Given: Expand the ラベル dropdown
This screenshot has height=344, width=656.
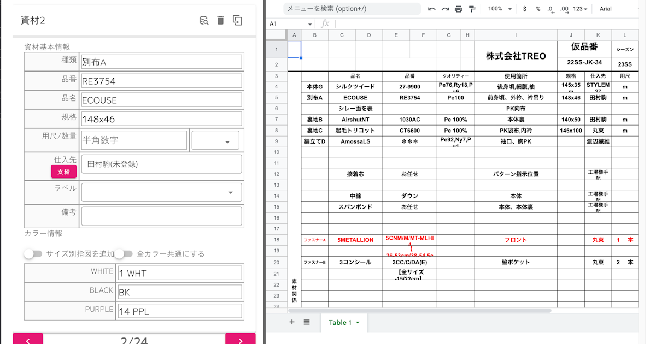Looking at the screenshot, I should tap(161, 192).
